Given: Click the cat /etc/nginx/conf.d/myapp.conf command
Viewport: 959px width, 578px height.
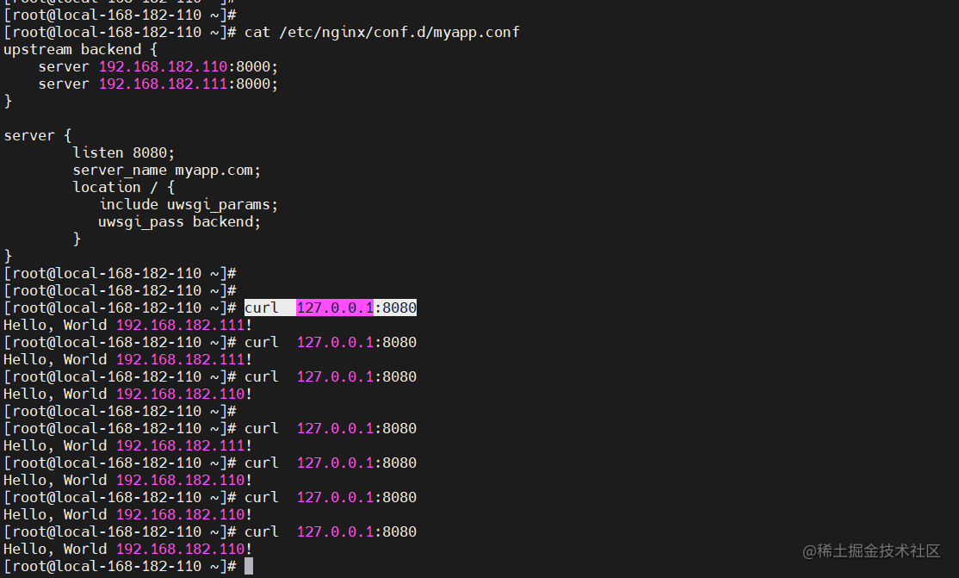Looking at the screenshot, I should coord(380,32).
